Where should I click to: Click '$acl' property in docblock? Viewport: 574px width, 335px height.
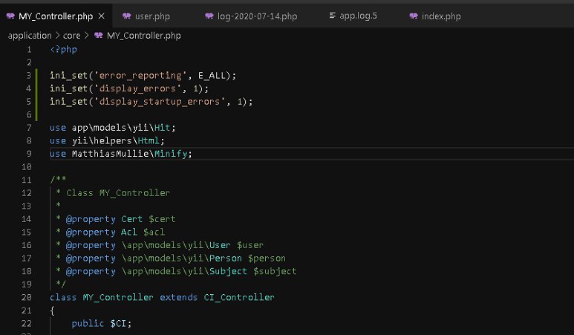[154, 232]
